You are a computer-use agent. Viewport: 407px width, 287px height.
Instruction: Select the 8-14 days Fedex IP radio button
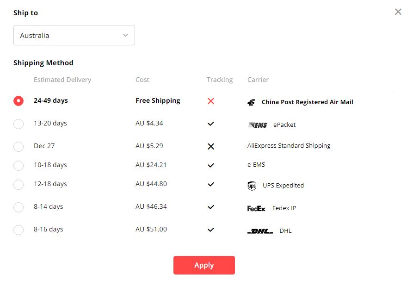pos(18,207)
